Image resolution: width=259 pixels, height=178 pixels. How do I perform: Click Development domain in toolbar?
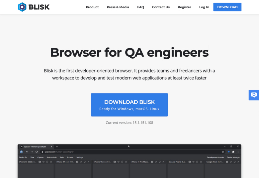pyautogui.click(x=216, y=157)
